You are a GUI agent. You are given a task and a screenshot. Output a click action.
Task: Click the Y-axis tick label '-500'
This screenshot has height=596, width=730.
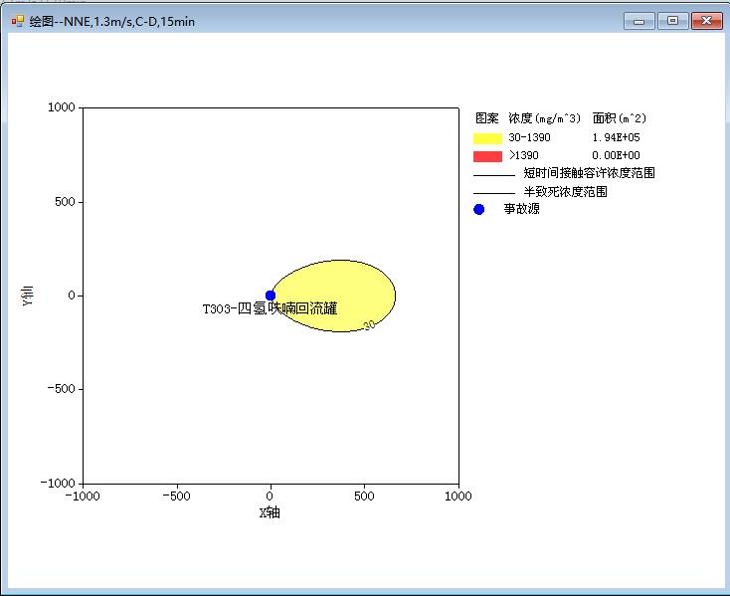(61, 389)
